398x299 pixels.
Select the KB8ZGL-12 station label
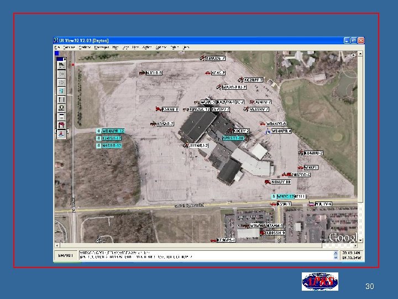(200, 109)
